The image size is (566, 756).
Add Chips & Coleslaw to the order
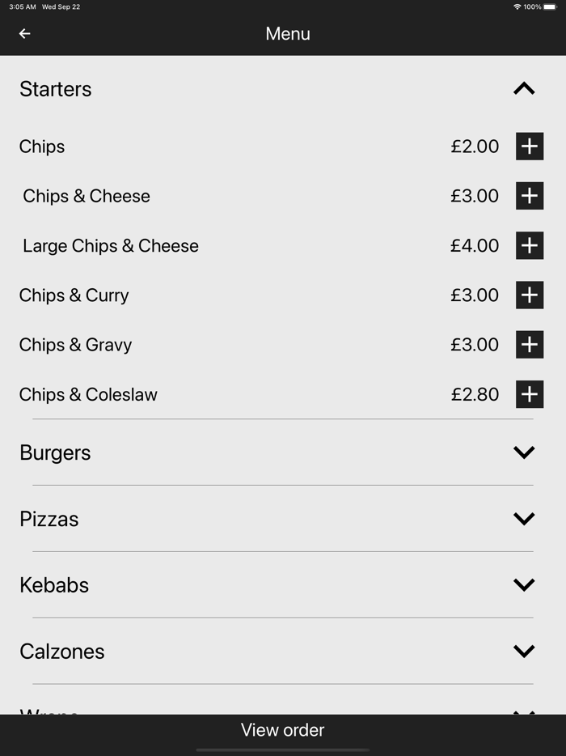point(530,394)
